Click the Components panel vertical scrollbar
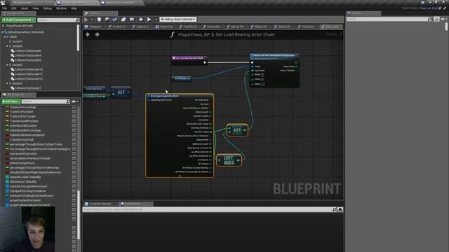Viewport: 449px width, 252px height. [x=78, y=38]
